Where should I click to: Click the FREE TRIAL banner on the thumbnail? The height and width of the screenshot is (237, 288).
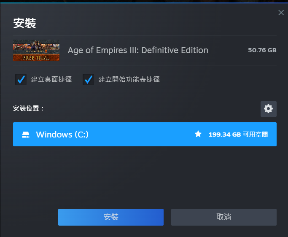point(36,57)
